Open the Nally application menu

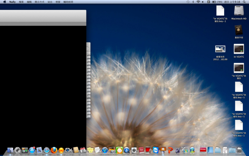coord(12,2)
